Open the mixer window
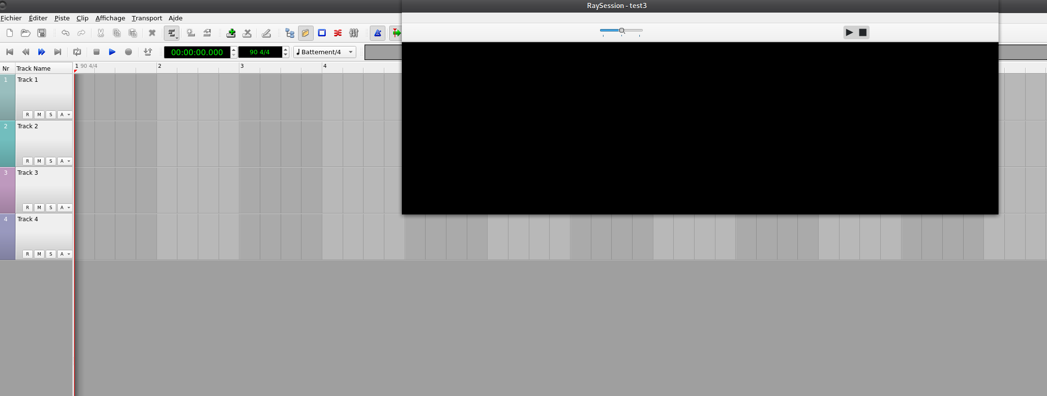 coord(354,33)
